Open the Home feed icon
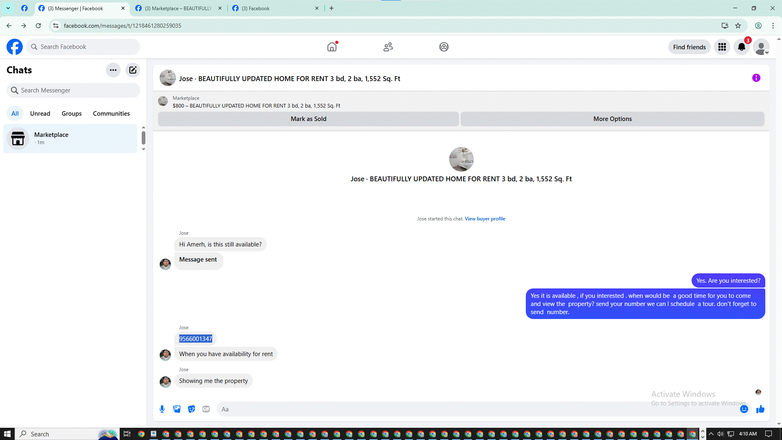The image size is (782, 440). tap(332, 47)
